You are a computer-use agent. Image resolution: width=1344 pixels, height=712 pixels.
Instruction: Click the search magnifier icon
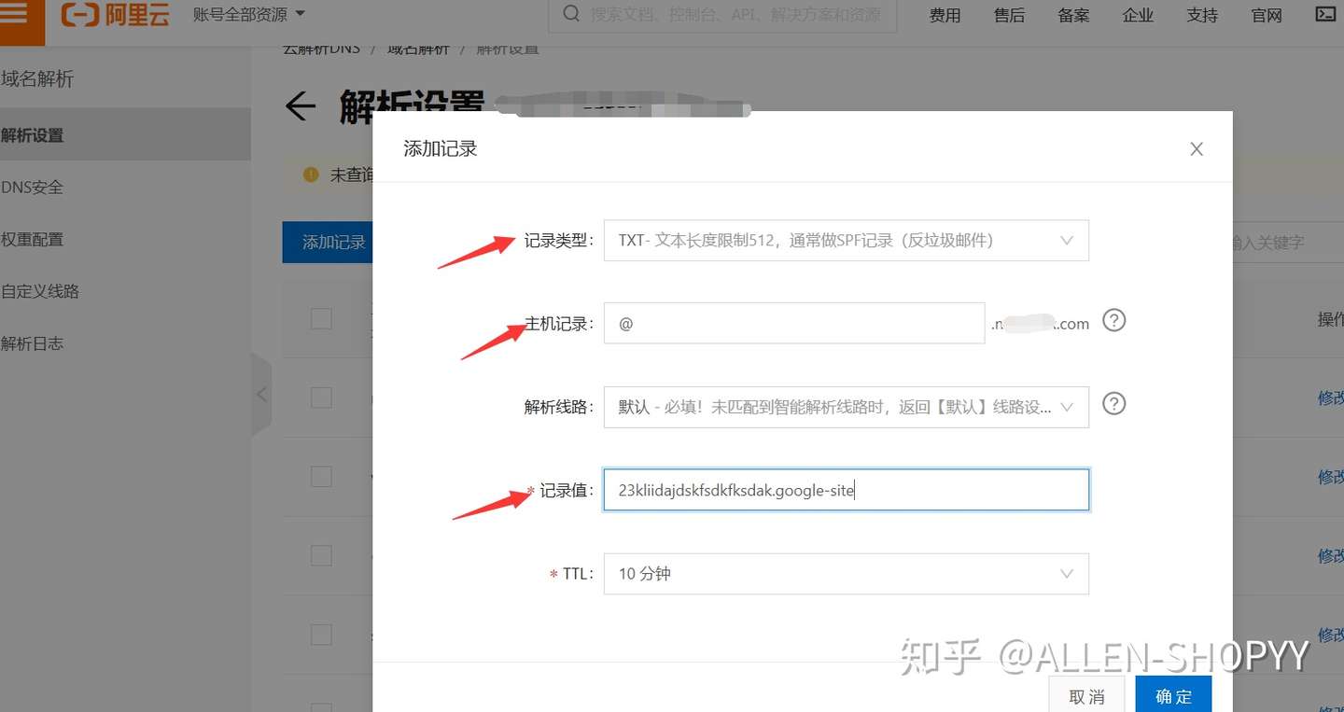(x=570, y=13)
